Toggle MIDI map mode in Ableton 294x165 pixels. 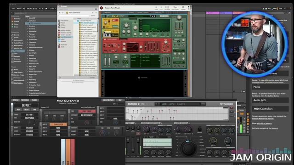coord(275,9)
